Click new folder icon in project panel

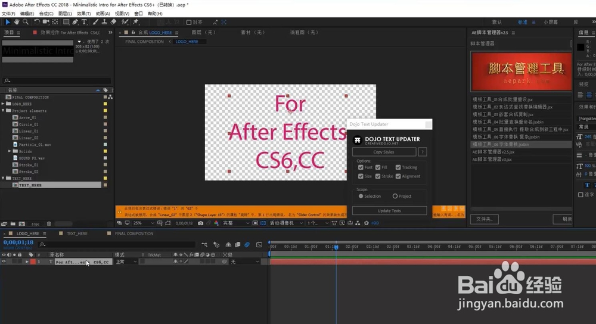[x=13, y=224]
